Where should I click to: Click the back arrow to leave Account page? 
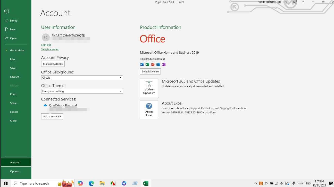pos(6,11)
